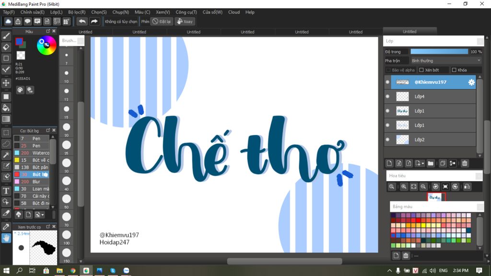This screenshot has width=491, height=276.
Task: Open File Explorer from taskbar
Action: point(59,270)
